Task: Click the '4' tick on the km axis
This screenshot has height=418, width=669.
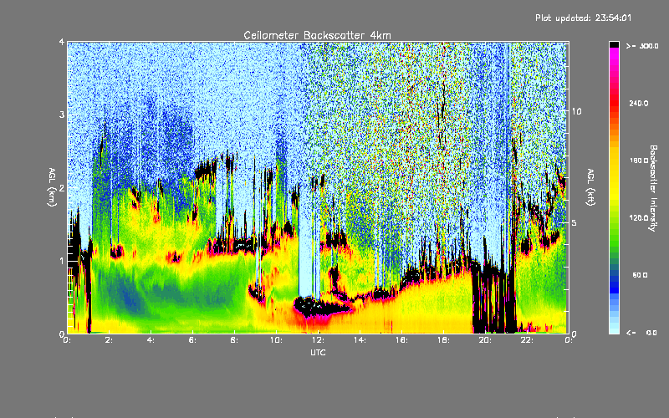Action: 62,43
